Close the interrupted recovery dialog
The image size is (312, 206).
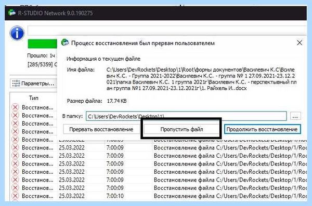(x=300, y=43)
